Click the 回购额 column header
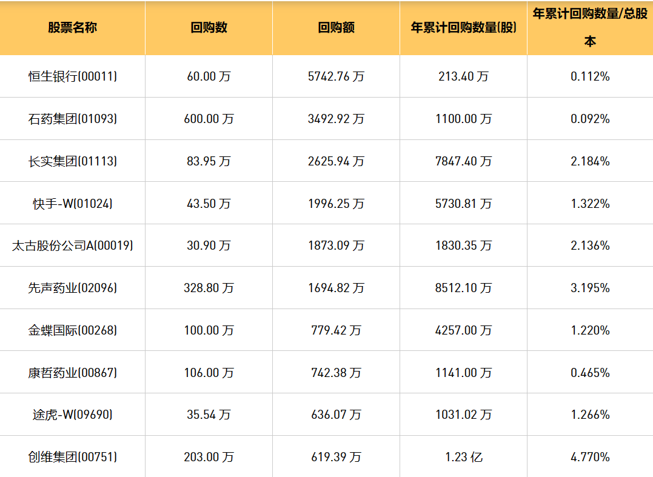 [336, 28]
